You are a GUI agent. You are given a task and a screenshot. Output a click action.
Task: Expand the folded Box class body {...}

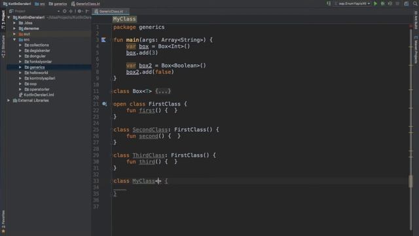(x=163, y=91)
